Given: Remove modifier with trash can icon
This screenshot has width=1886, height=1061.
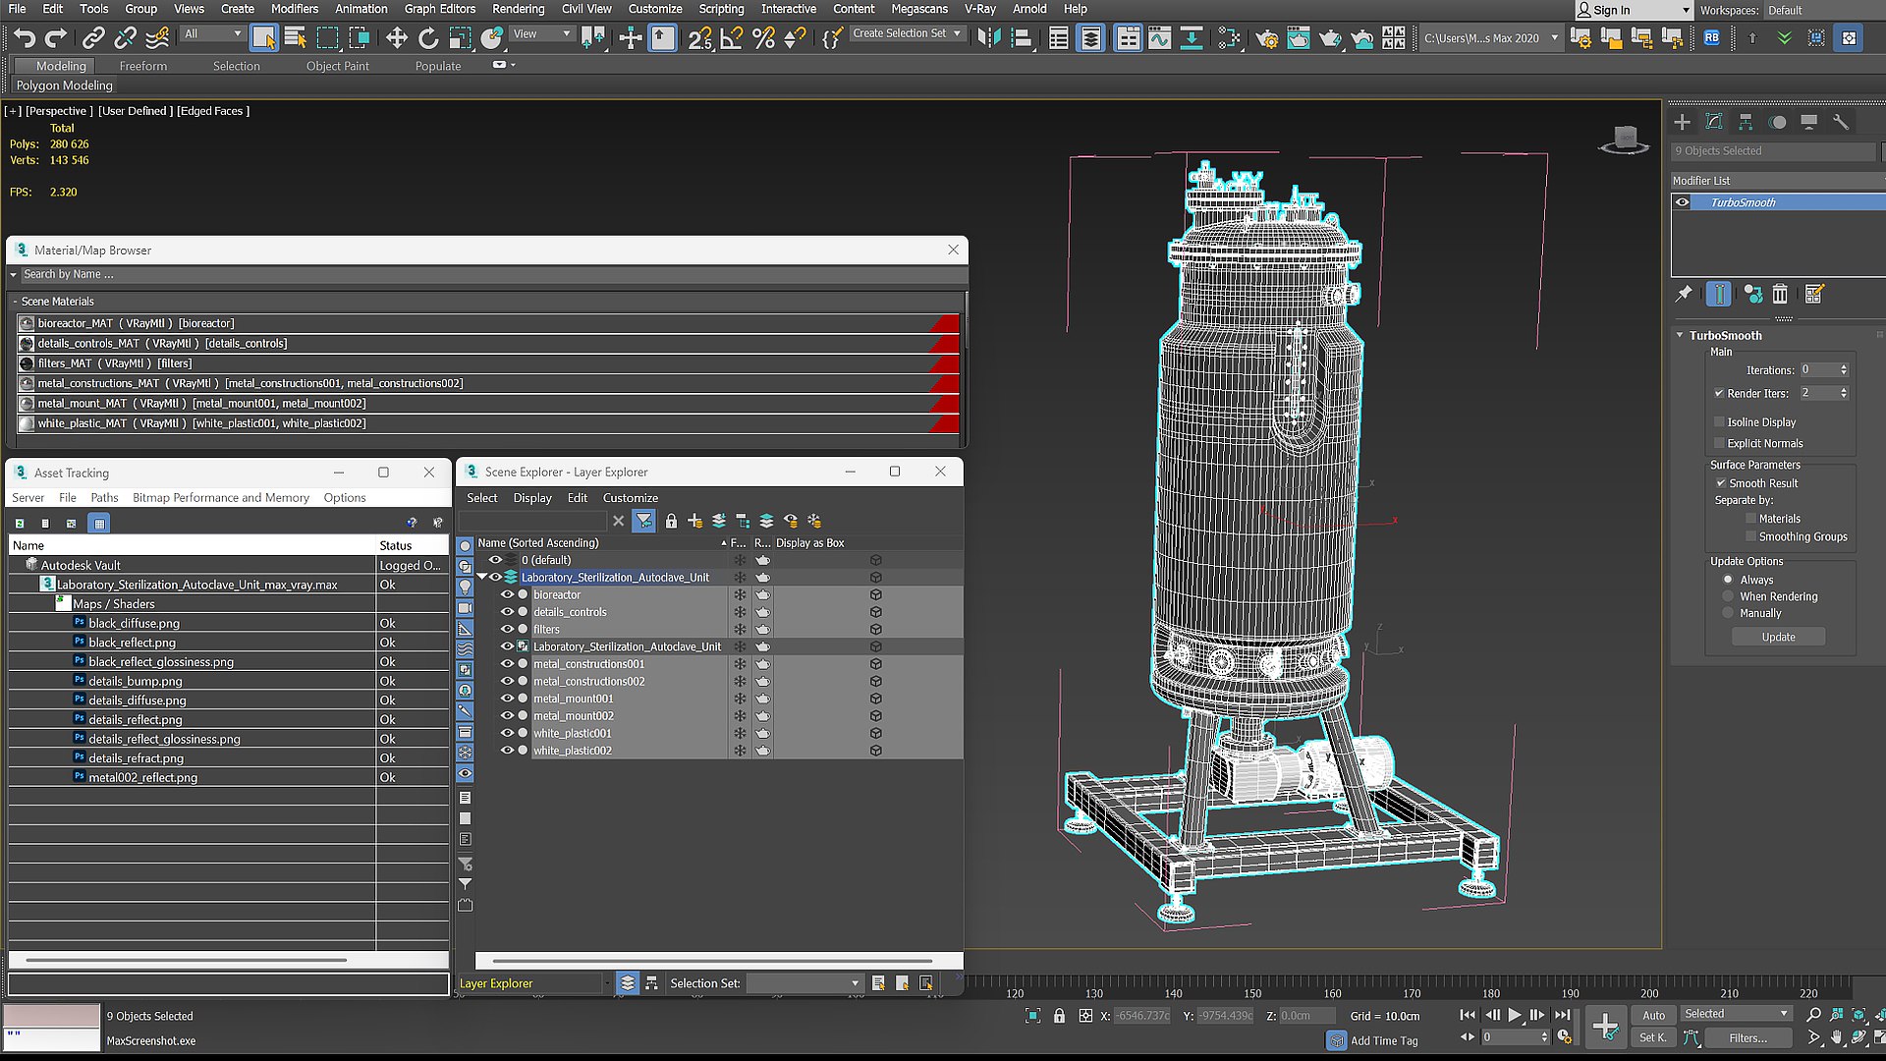Looking at the screenshot, I should (1780, 293).
